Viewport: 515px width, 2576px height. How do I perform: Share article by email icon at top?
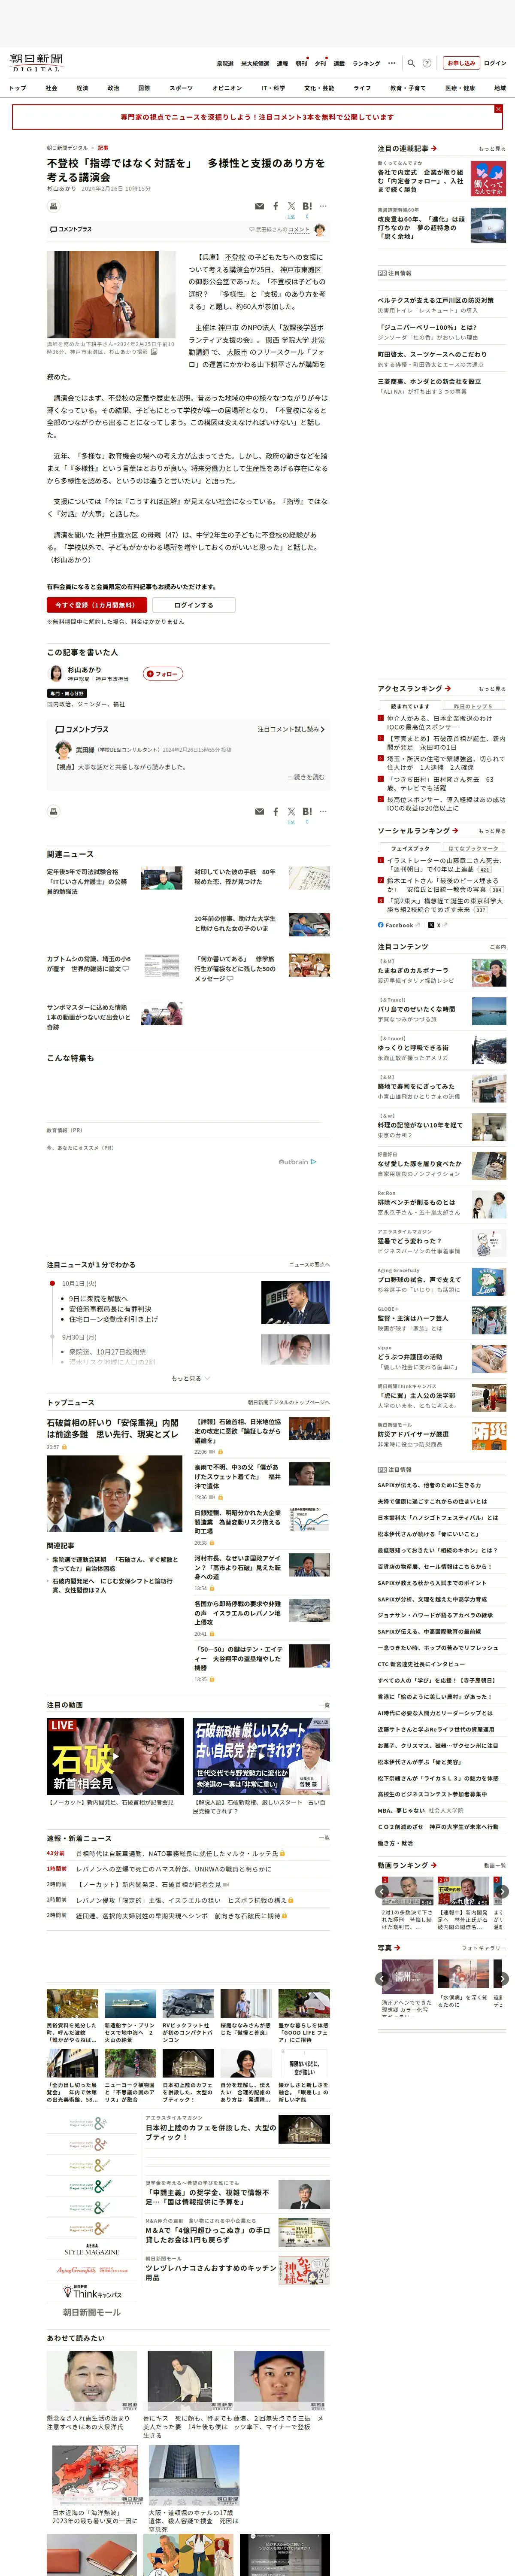pyautogui.click(x=260, y=206)
